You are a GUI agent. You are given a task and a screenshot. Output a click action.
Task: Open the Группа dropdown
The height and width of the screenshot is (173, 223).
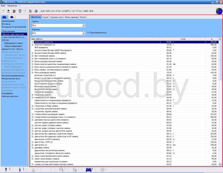tap(84, 26)
